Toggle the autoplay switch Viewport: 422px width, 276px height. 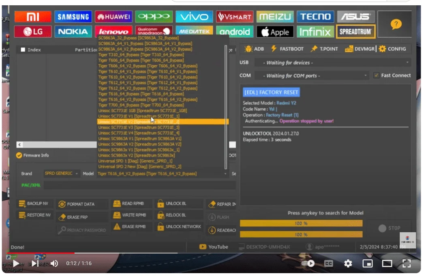click(x=308, y=263)
